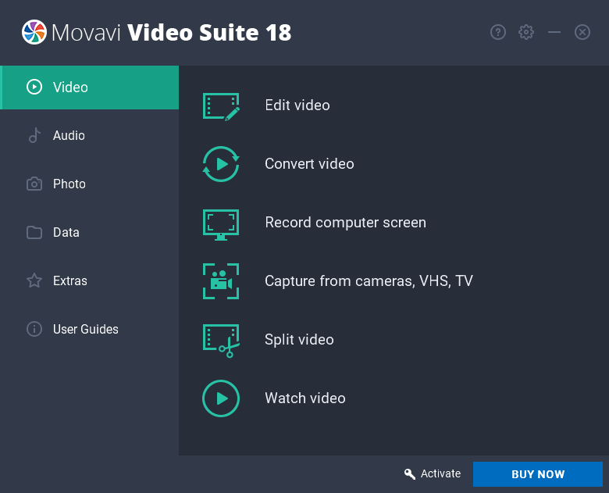Switch to the Photo tab

(x=89, y=184)
